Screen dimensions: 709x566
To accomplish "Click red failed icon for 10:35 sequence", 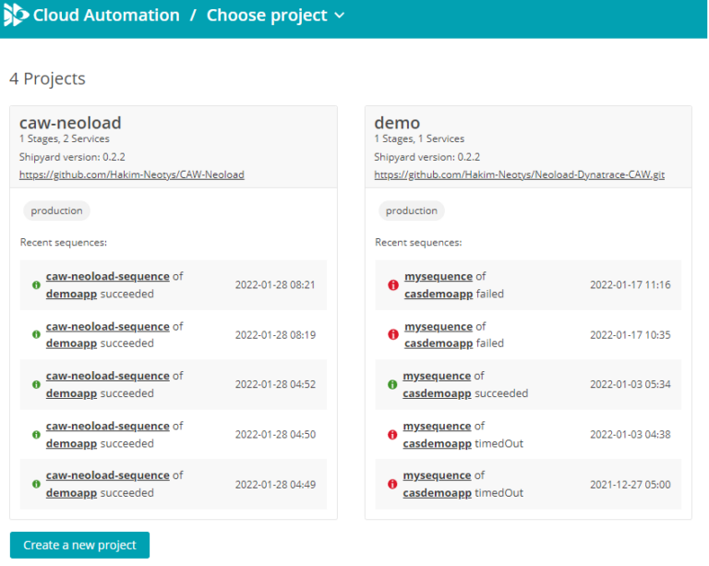I will coord(393,334).
